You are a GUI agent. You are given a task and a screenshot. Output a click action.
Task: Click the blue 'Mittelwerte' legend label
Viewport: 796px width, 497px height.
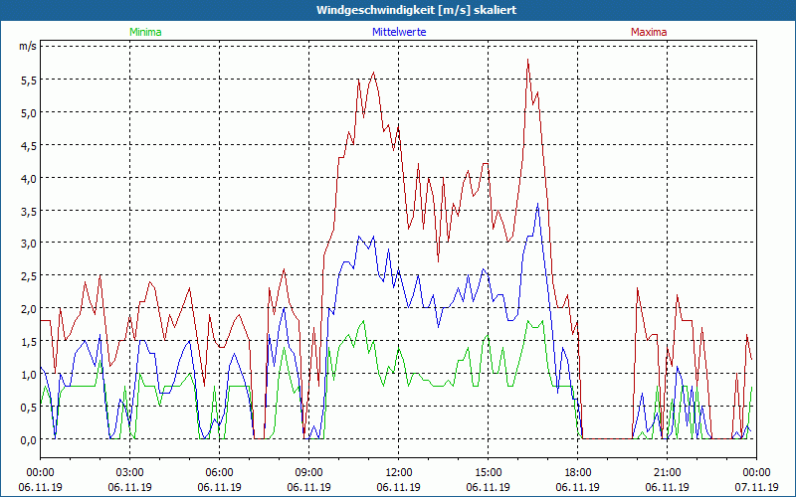(399, 32)
